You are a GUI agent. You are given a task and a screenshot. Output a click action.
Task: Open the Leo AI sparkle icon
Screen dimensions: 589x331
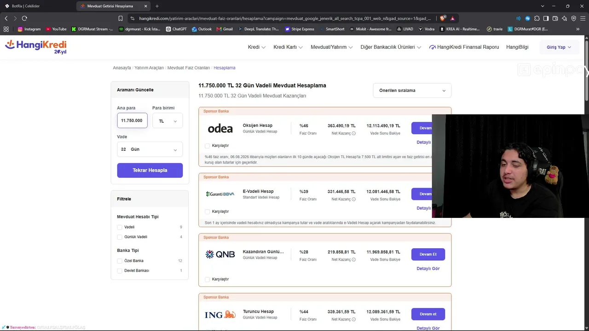(564, 18)
